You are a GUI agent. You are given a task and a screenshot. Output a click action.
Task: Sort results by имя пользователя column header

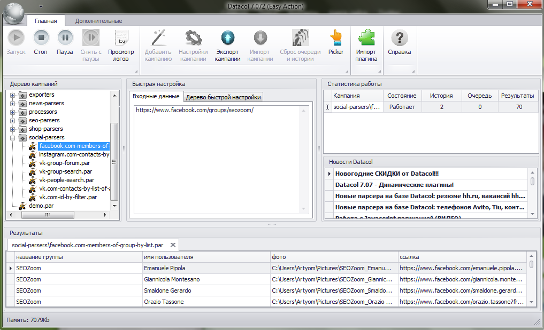coord(206,257)
